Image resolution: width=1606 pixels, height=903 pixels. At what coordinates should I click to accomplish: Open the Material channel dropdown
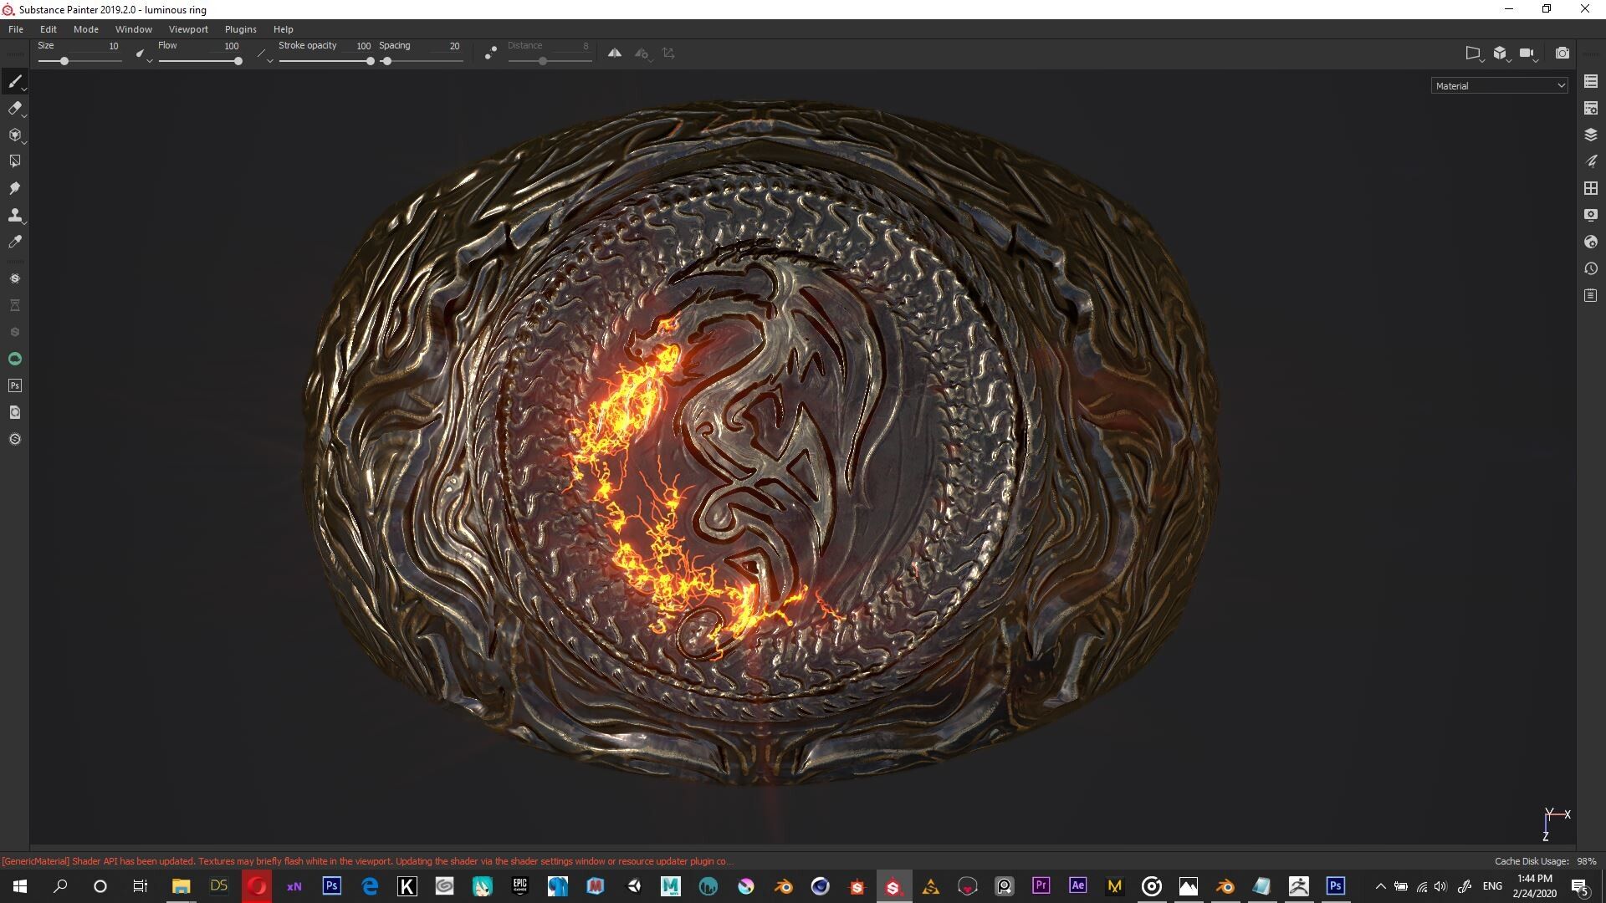[x=1499, y=85]
